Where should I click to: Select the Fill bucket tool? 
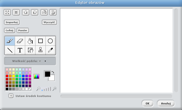[30, 41]
